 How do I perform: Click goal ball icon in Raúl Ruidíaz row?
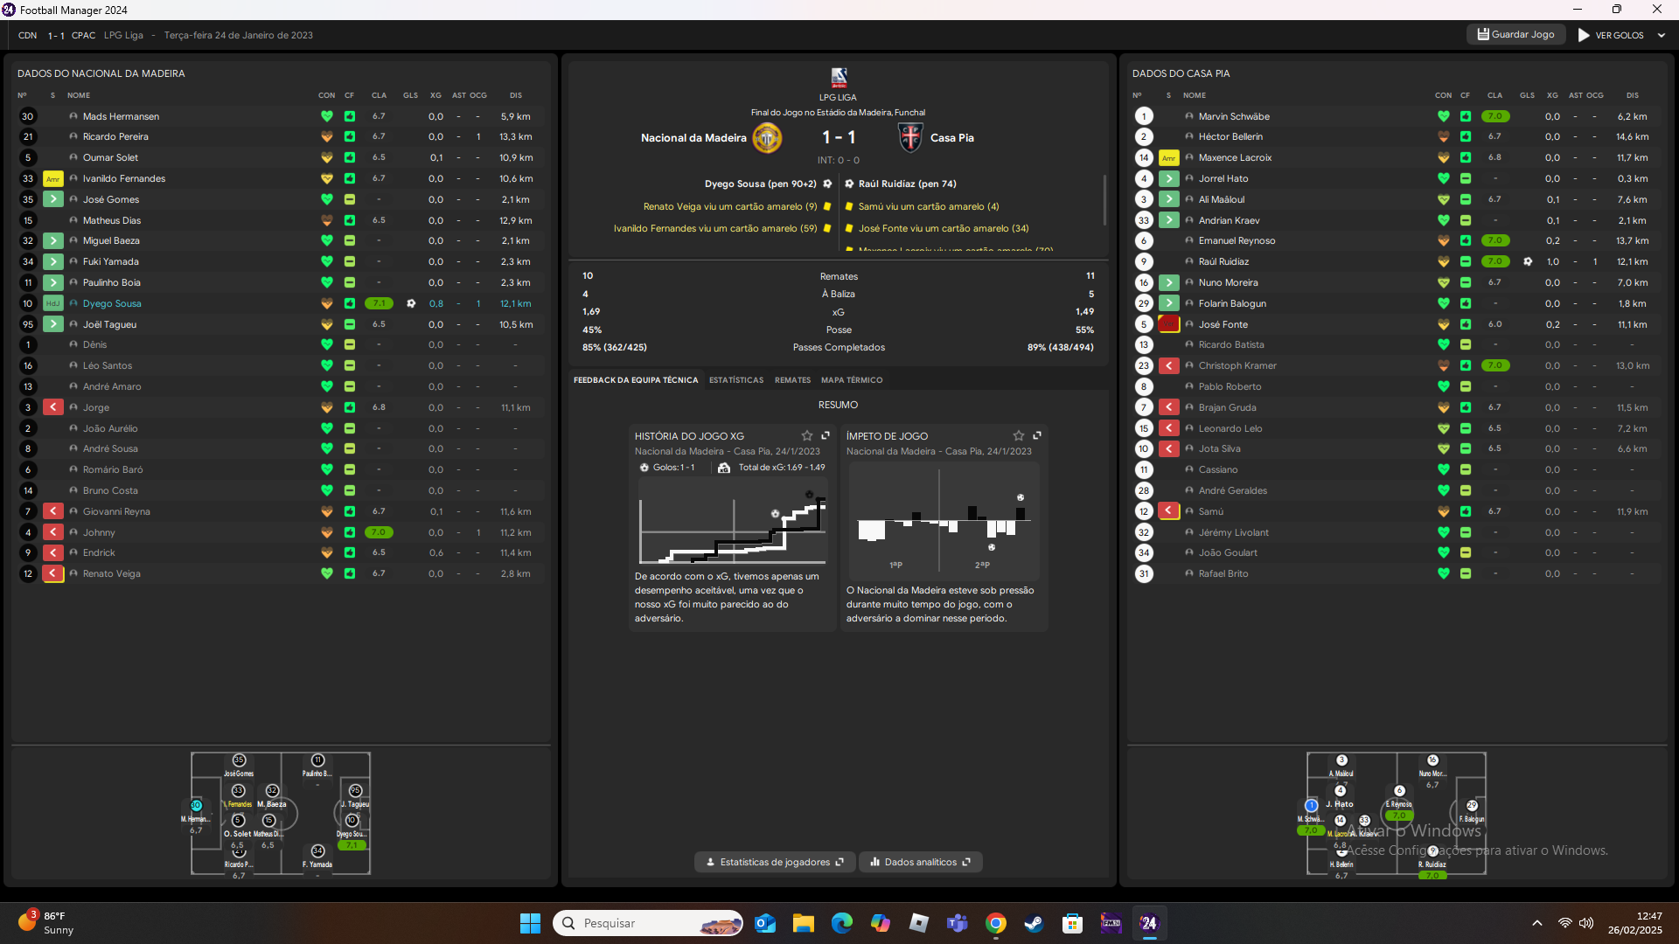point(1528,261)
